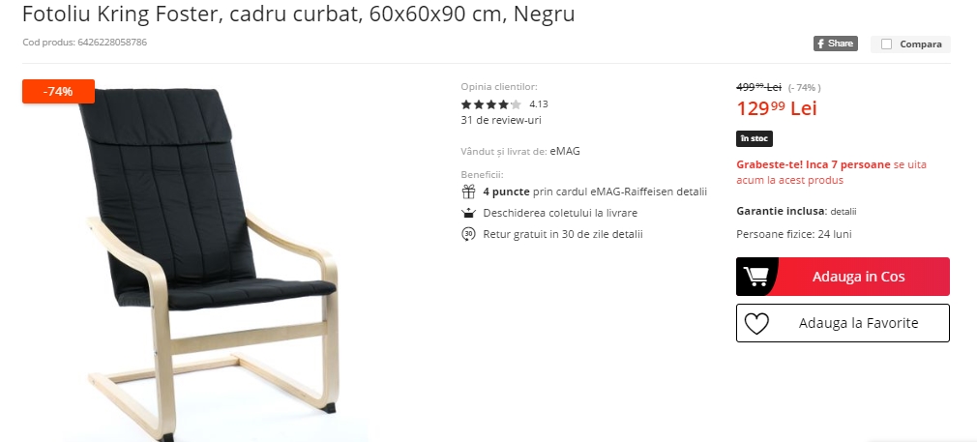Add product with Adauga in Cos button
The image size is (977, 442).
click(843, 277)
